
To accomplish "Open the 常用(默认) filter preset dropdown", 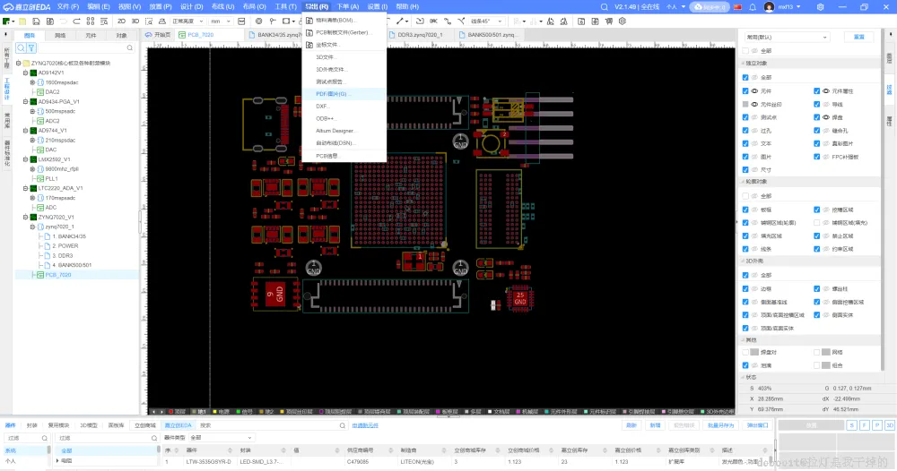I will pyautogui.click(x=787, y=37).
